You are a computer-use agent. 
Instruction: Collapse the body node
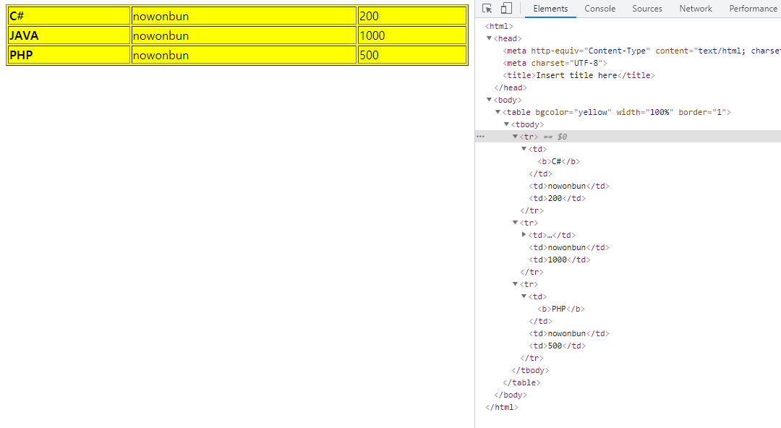tap(489, 100)
